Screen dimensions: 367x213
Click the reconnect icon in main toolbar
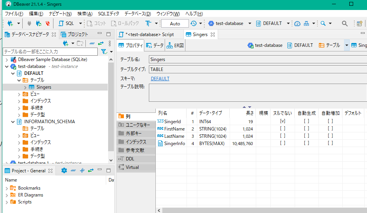38,23
